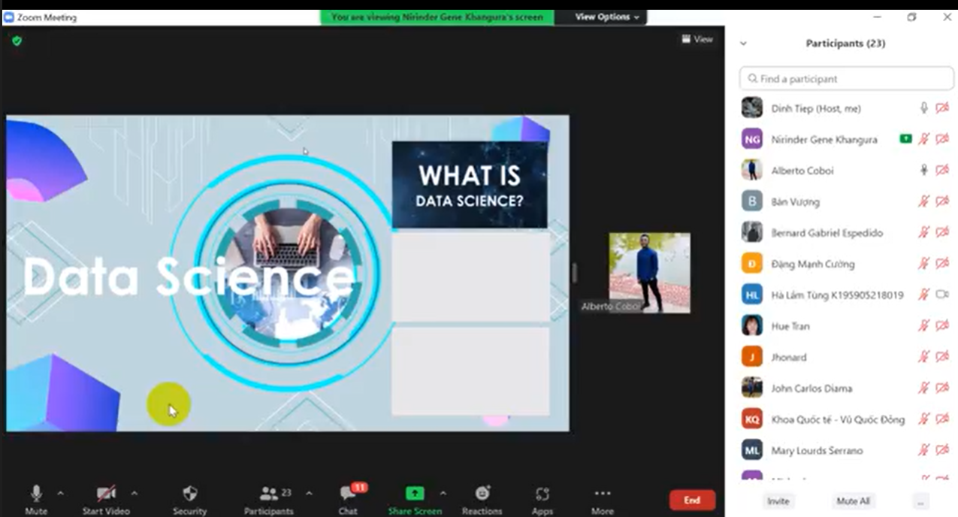
Task: Click the green Share Screen icon
Action: click(415, 494)
